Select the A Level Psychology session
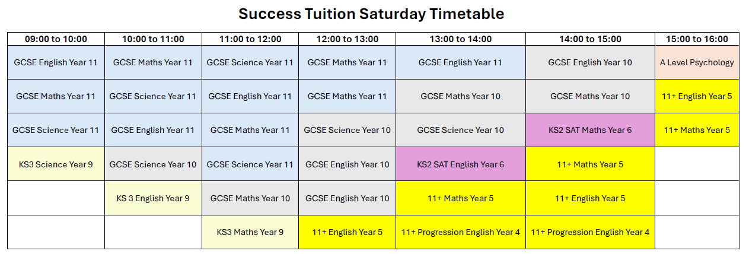The height and width of the screenshot is (254, 746). pos(697,62)
